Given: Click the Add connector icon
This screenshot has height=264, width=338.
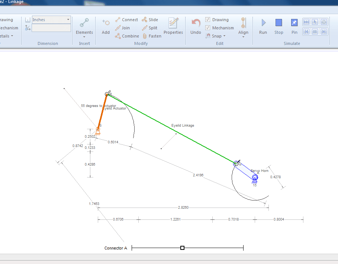Looking at the screenshot, I should 106,23.
